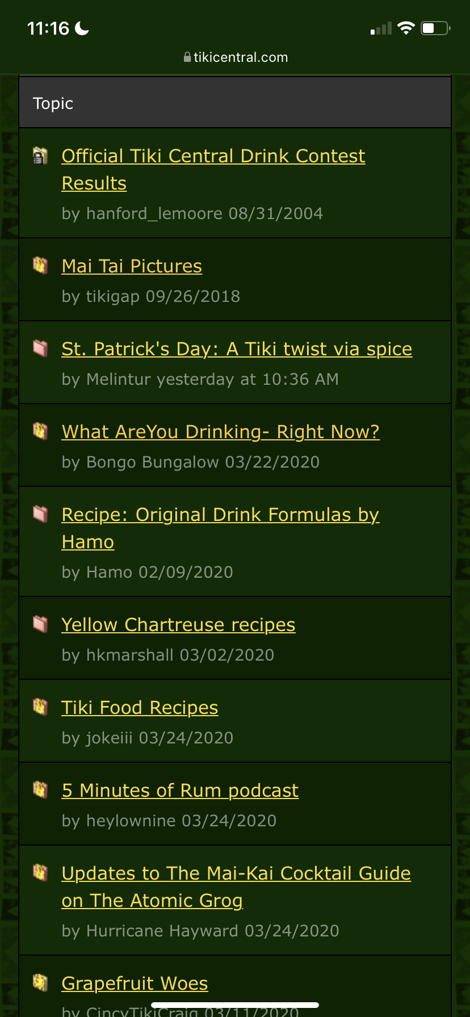Open St. Patrick's Day Tiki twist topic
The height and width of the screenshot is (1017, 470).
point(237,349)
